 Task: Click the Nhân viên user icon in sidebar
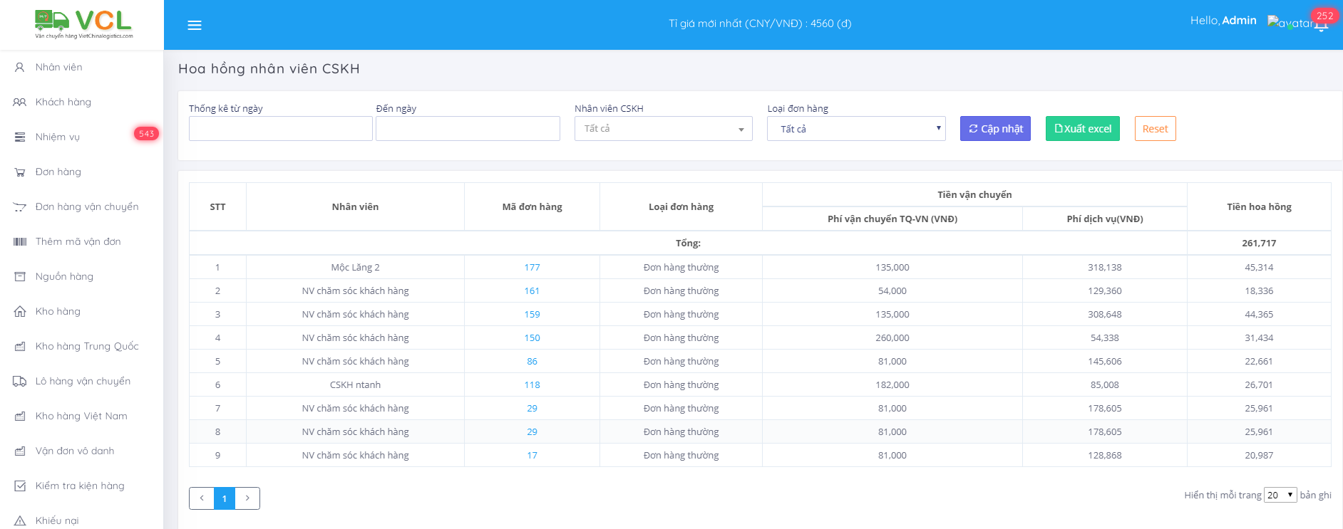[20, 68]
